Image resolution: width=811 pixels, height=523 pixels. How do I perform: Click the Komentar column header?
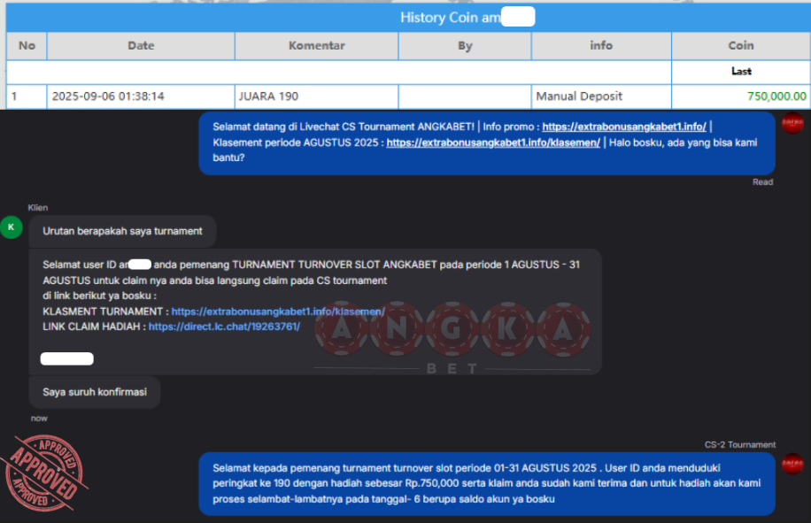[317, 46]
